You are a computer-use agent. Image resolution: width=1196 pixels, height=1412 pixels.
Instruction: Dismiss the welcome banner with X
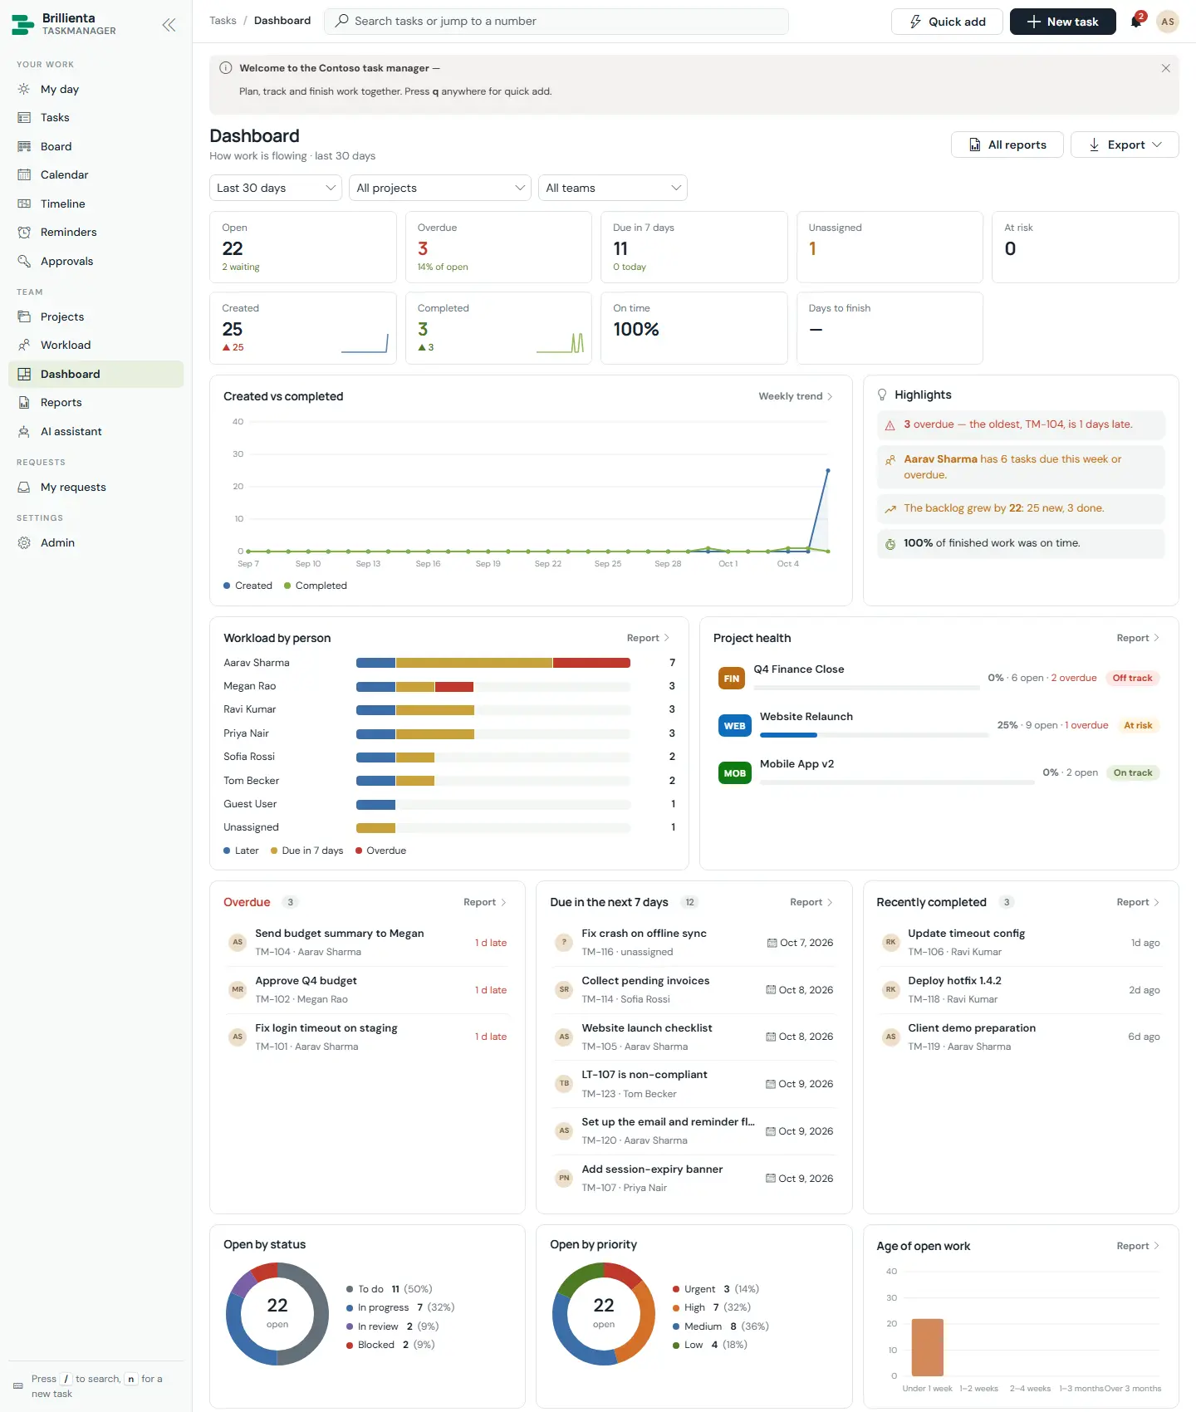(1165, 68)
